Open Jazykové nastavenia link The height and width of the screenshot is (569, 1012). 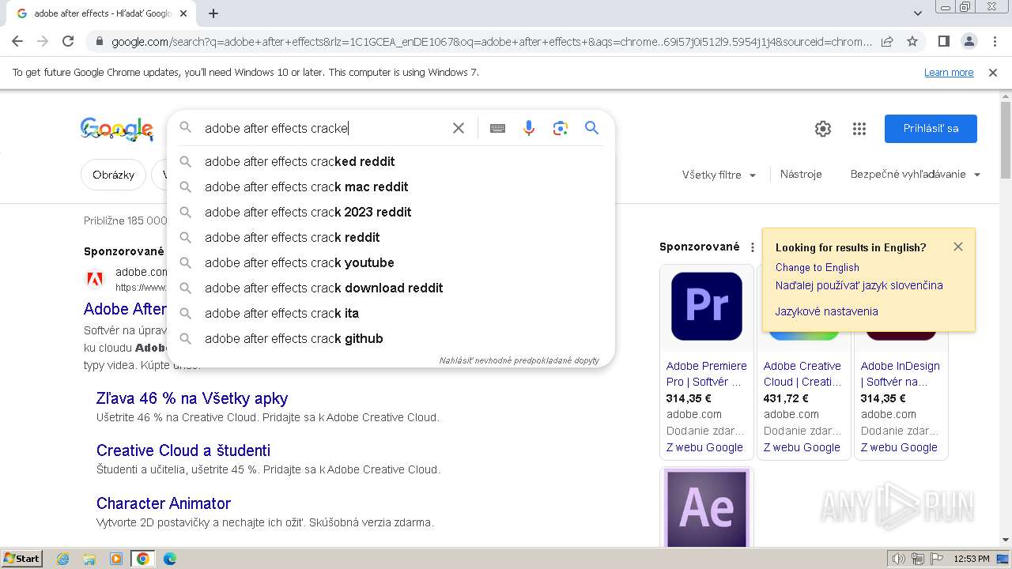[826, 311]
